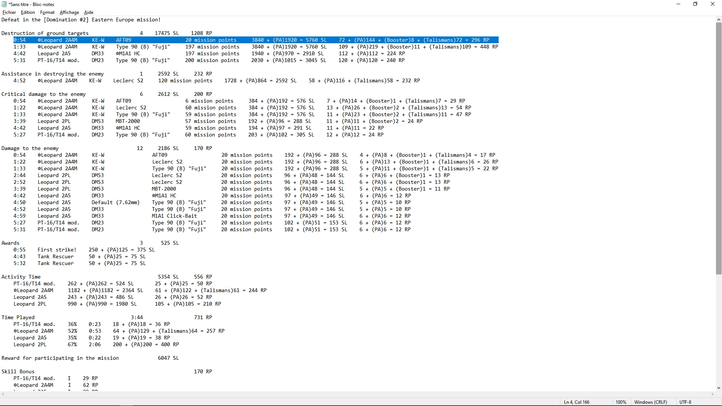Click the horizontal scrollbar right arrow
Image resolution: width=722 pixels, height=406 pixels.
pyautogui.click(x=713, y=394)
